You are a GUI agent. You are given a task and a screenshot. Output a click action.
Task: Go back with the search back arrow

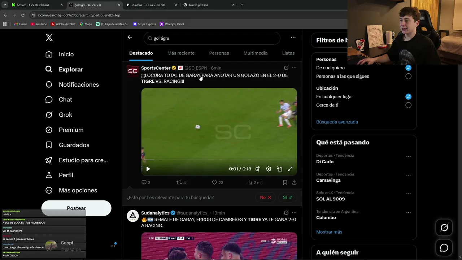coord(130,37)
